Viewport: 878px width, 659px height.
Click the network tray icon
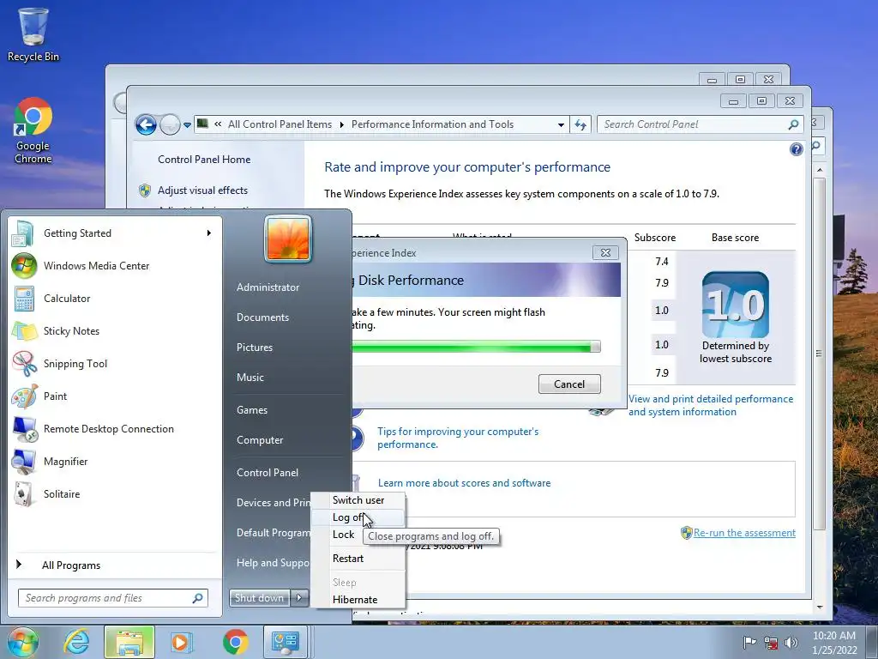(771, 642)
